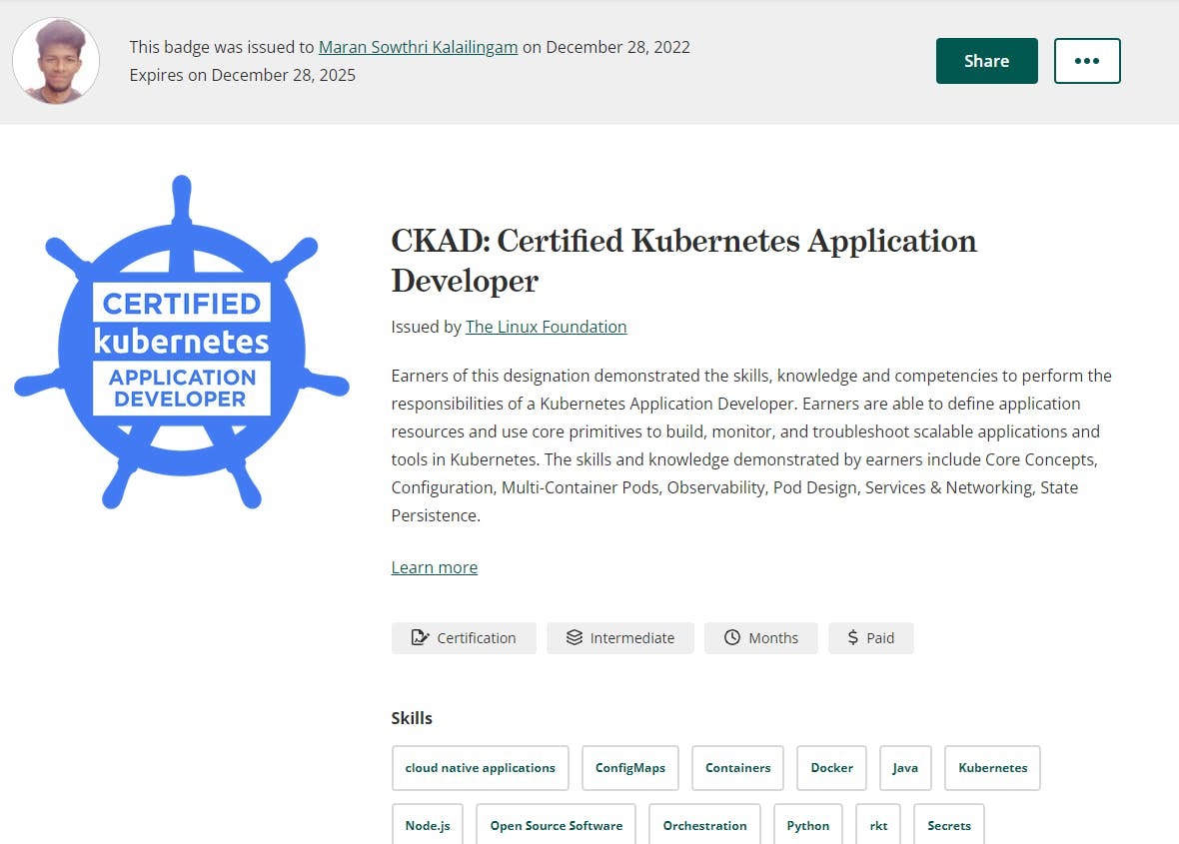Open Maran Sowthri Kalailingam profile link
This screenshot has width=1179, height=844.
418,47
